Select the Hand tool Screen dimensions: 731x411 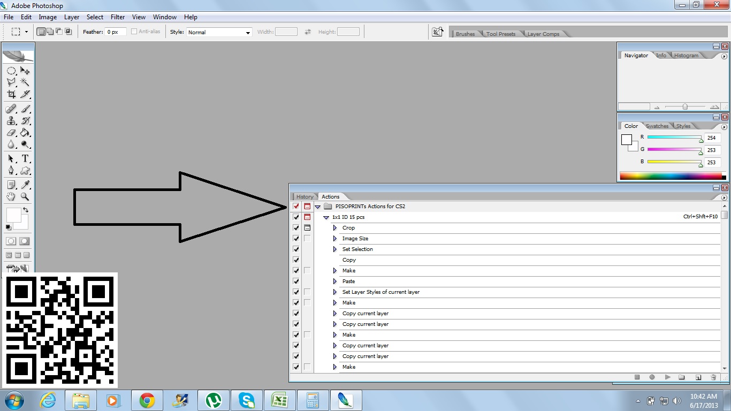coord(11,197)
